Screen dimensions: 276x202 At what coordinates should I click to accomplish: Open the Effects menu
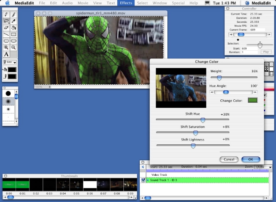(x=126, y=3)
